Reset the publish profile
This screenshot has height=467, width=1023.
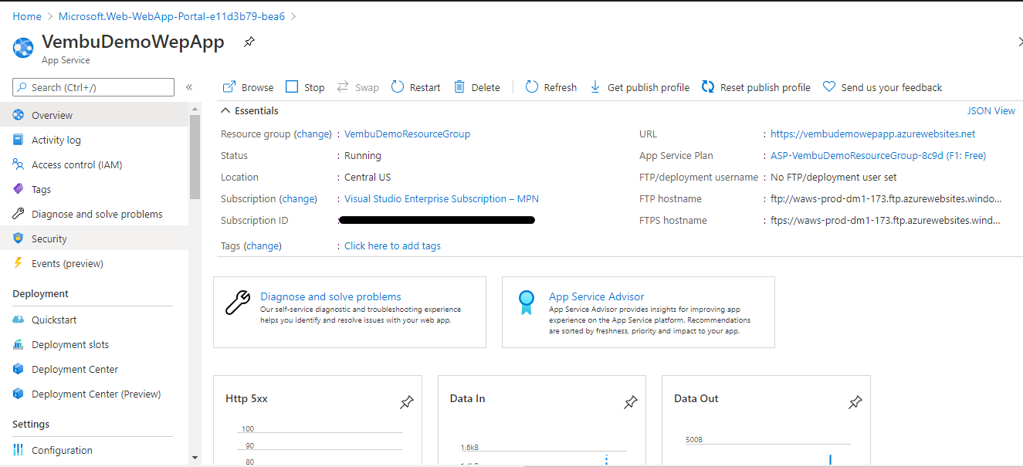(756, 87)
